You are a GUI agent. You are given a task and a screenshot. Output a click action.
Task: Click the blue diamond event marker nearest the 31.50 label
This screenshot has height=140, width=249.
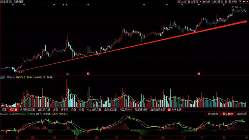(x=224, y=5)
